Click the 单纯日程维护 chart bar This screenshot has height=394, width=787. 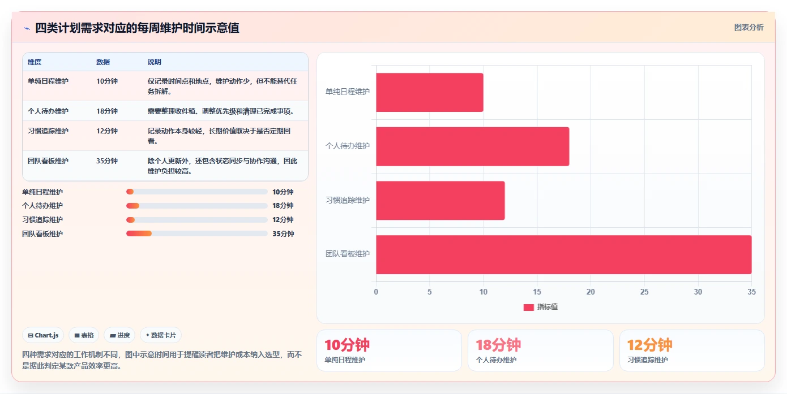click(430, 92)
